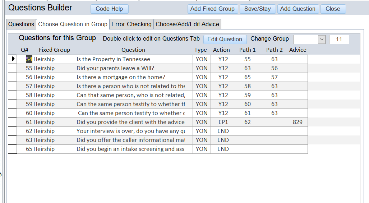Expand the Change Group dropdown
This screenshot has height=203, width=369.
coord(322,39)
